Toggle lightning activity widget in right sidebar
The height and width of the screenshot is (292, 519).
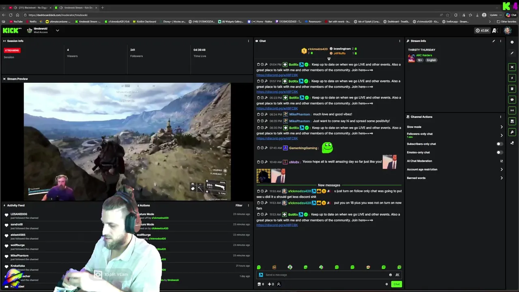(512, 78)
